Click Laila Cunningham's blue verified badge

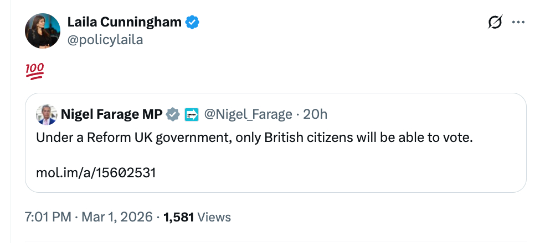(192, 23)
